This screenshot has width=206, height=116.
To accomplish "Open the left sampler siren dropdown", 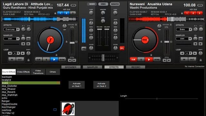I will [18, 39].
